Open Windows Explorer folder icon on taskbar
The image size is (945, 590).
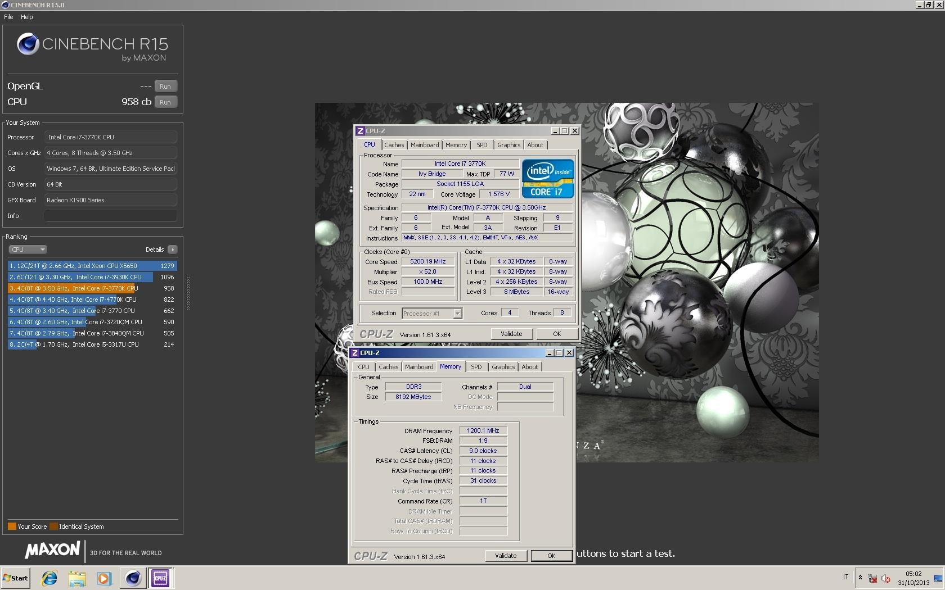(77, 578)
